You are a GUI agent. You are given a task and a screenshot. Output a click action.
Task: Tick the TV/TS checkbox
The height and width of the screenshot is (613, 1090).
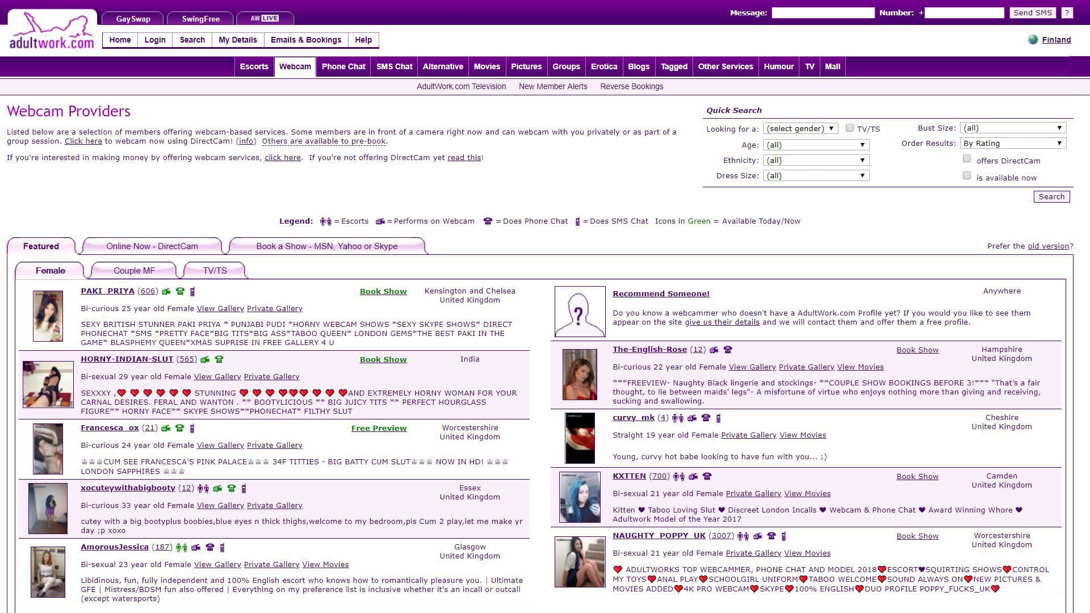tap(849, 128)
